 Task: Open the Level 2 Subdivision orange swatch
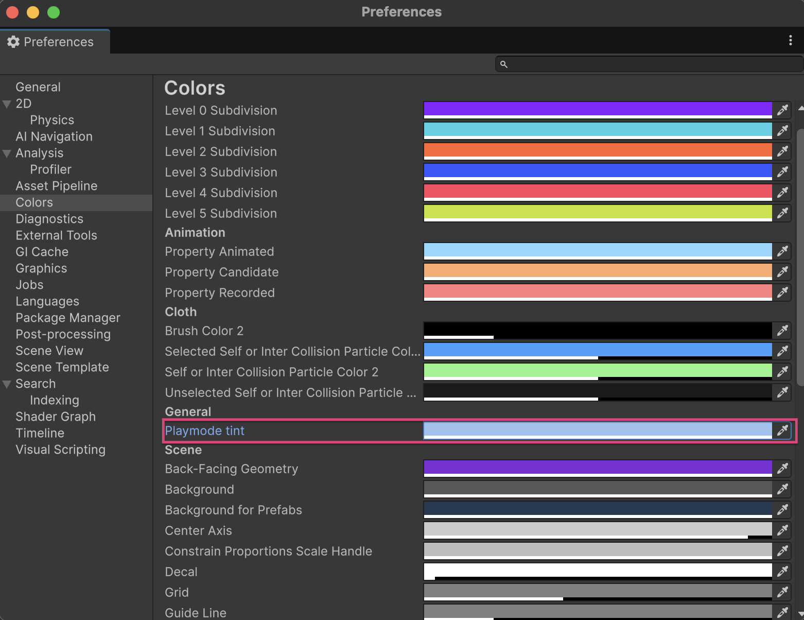coord(597,151)
